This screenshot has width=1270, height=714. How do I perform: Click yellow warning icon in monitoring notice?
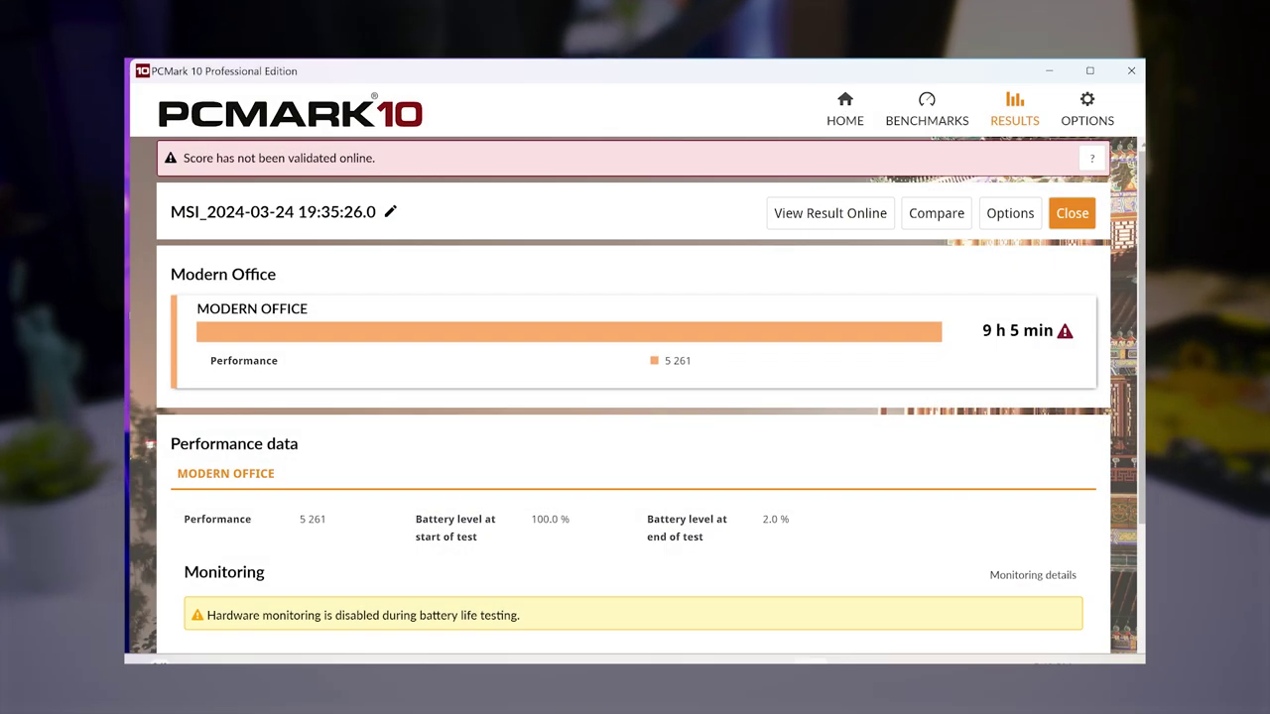[196, 616]
